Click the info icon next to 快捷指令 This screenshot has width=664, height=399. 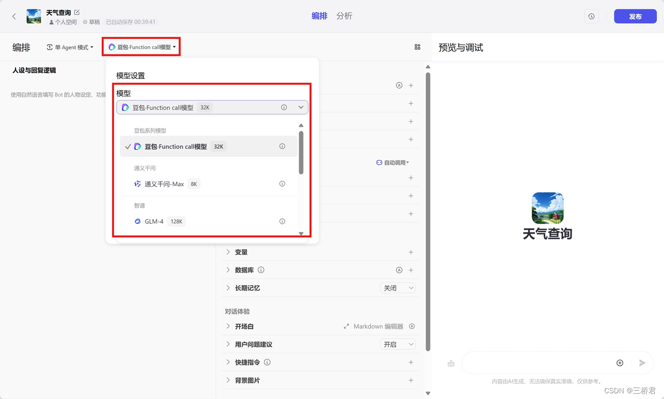pyautogui.click(x=267, y=362)
